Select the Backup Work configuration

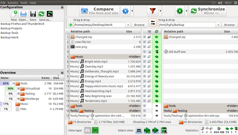point(10,37)
